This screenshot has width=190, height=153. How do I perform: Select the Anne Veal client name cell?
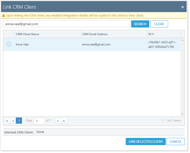click(x=22, y=44)
